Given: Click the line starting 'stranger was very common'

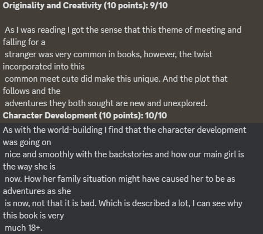Looking at the screenshot, I should tap(109, 54).
